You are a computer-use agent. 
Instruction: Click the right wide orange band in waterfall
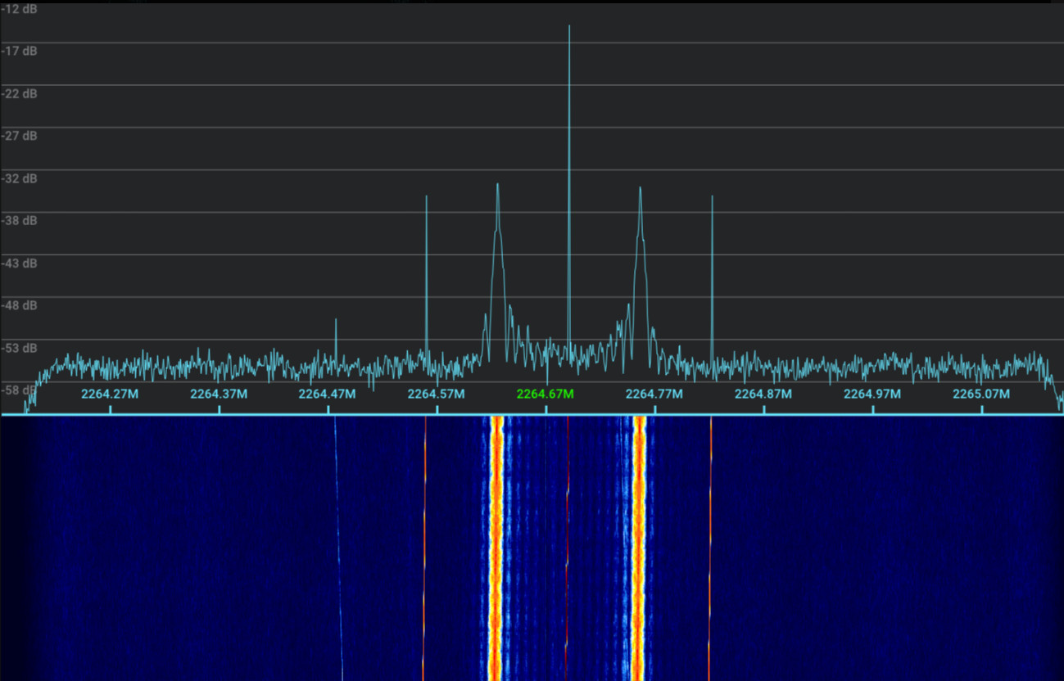coord(639,548)
